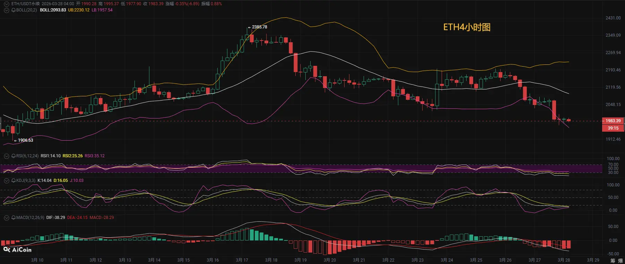This screenshot has width=625, height=264.
Task: Click the 3月 17 date axis label
Action: coord(242,260)
